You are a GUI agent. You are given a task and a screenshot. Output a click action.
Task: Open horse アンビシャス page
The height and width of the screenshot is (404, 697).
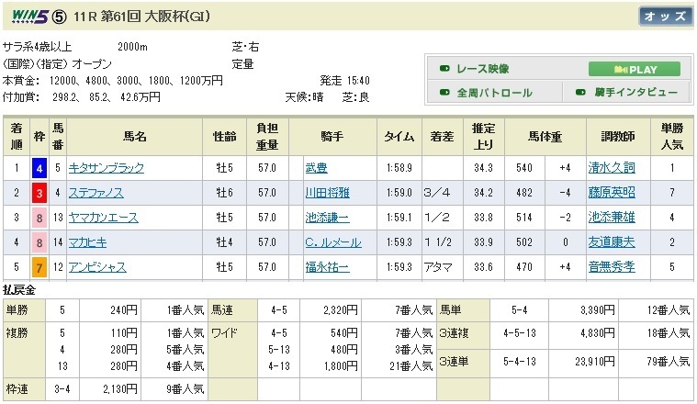tap(97, 267)
